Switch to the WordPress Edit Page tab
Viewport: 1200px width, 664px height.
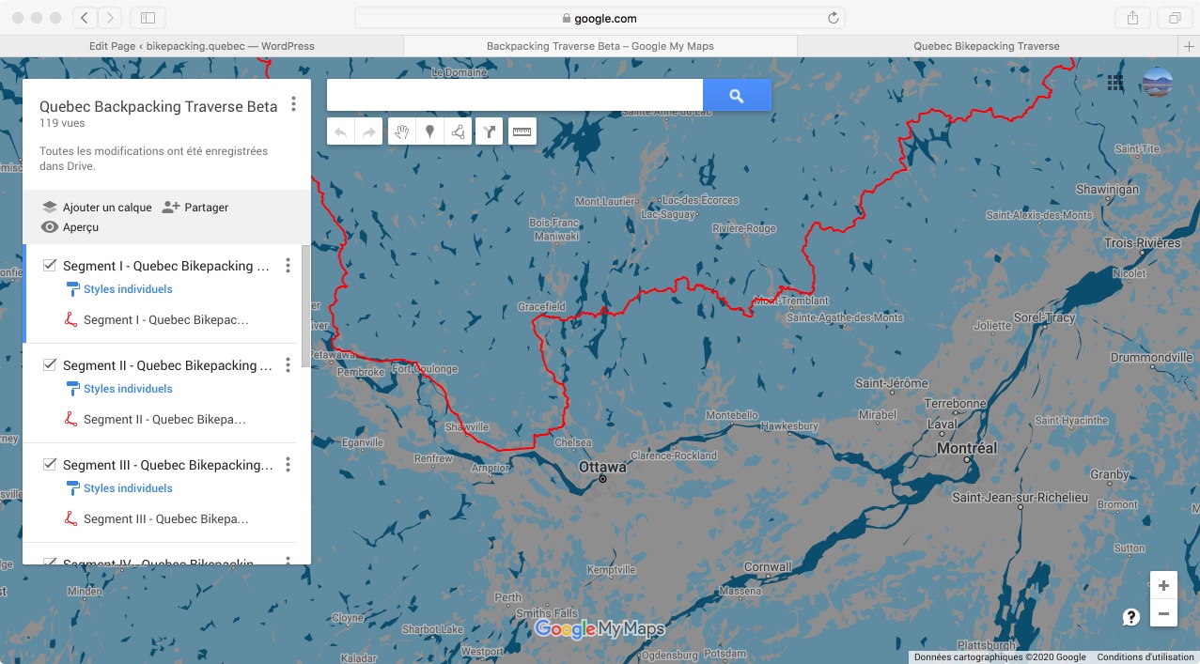point(201,46)
